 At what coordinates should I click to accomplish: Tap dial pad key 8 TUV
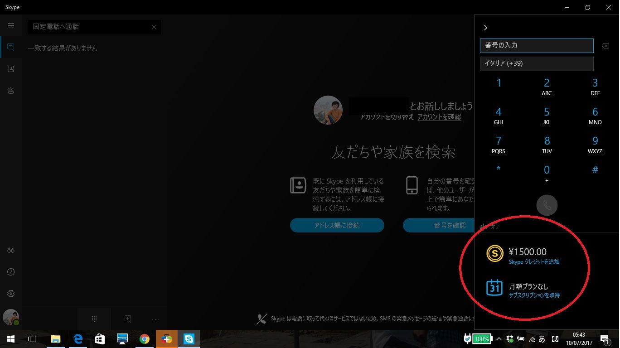(x=547, y=145)
